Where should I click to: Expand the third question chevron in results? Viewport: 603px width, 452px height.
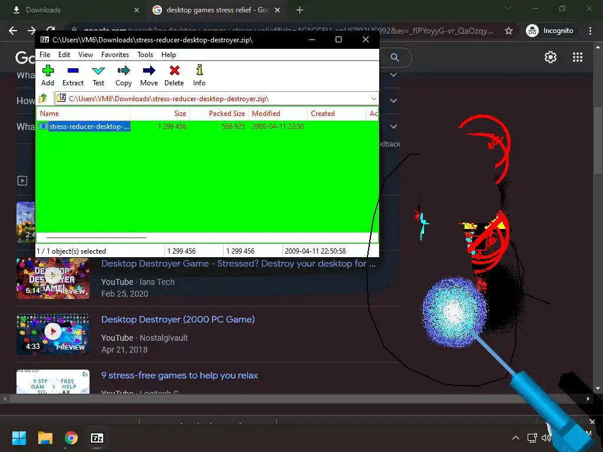coord(393,127)
